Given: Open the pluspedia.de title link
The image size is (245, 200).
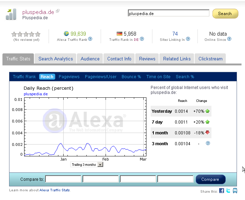Looking at the screenshot, I should pos(38,12).
